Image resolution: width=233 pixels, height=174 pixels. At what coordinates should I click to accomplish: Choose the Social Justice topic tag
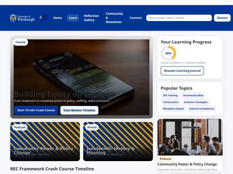tap(170, 102)
